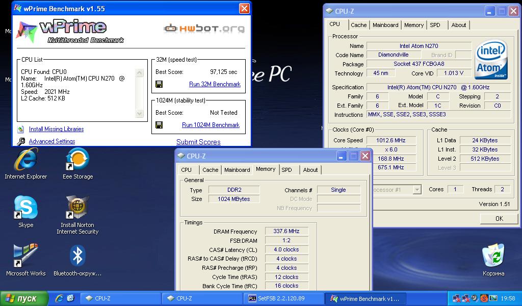The width and height of the screenshot is (522, 306).
Task: Click the Install Missing Libraries icon
Action: pyautogui.click(x=21, y=129)
